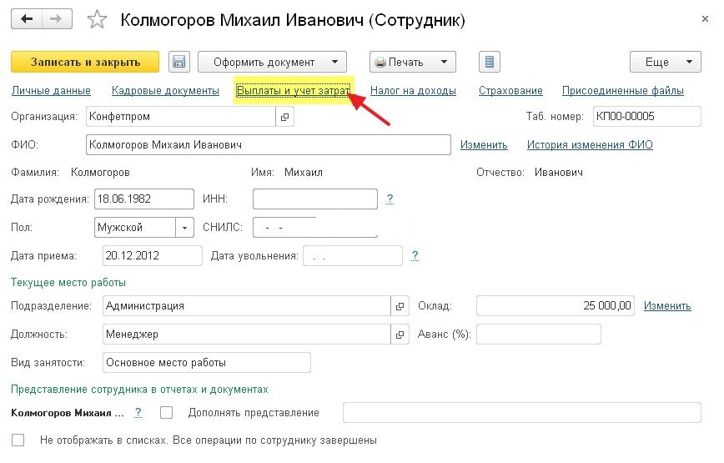This screenshot has height=463, width=724.
Task: Click Представление сотрудника в отчетах heading
Action: point(139,390)
